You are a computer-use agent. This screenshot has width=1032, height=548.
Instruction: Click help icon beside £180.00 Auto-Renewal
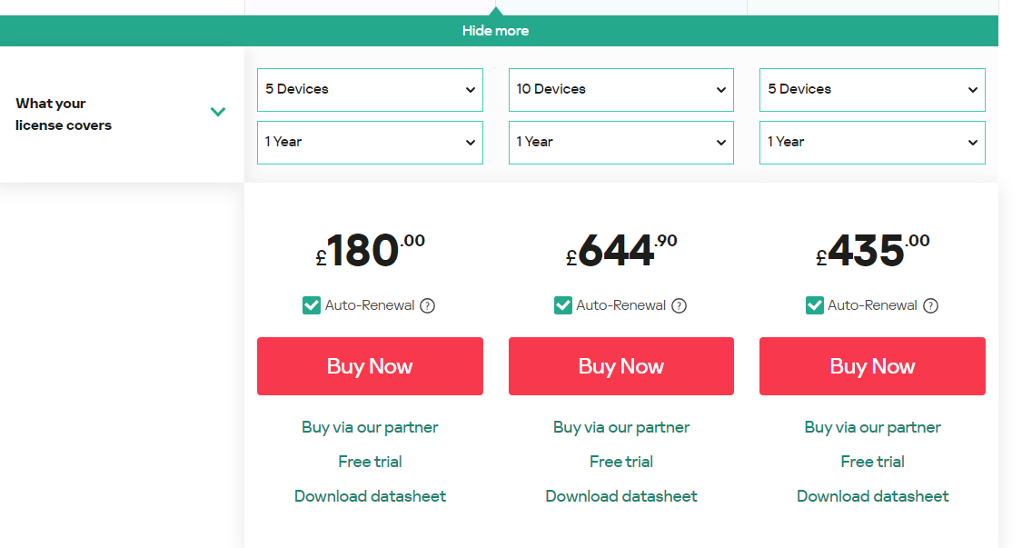click(x=428, y=306)
